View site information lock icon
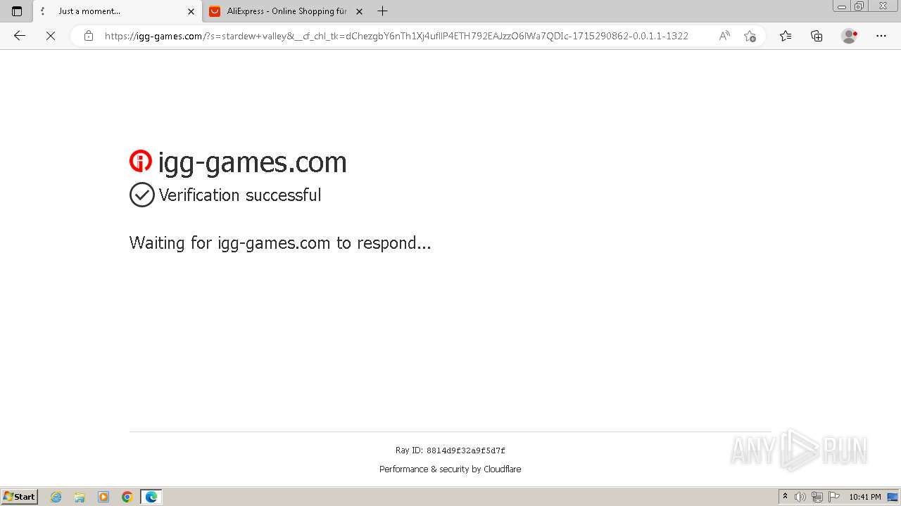 point(88,36)
